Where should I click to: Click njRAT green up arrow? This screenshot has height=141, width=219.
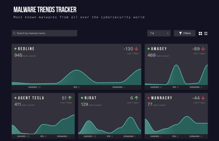(136, 98)
